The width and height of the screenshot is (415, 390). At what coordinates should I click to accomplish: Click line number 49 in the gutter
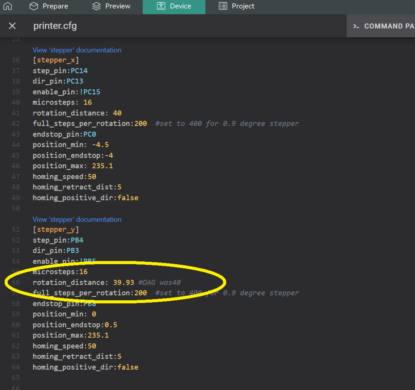point(16,198)
